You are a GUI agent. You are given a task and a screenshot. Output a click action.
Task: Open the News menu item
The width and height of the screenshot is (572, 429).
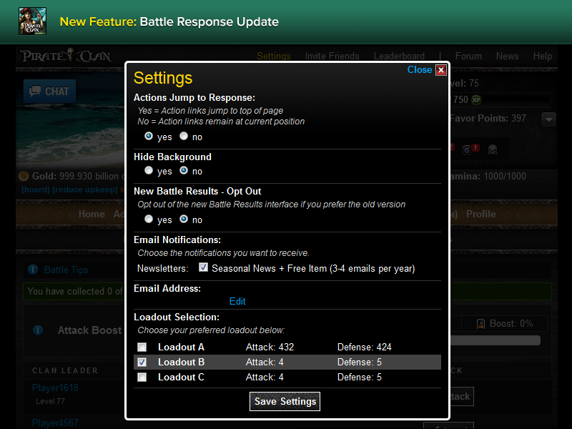pos(507,56)
